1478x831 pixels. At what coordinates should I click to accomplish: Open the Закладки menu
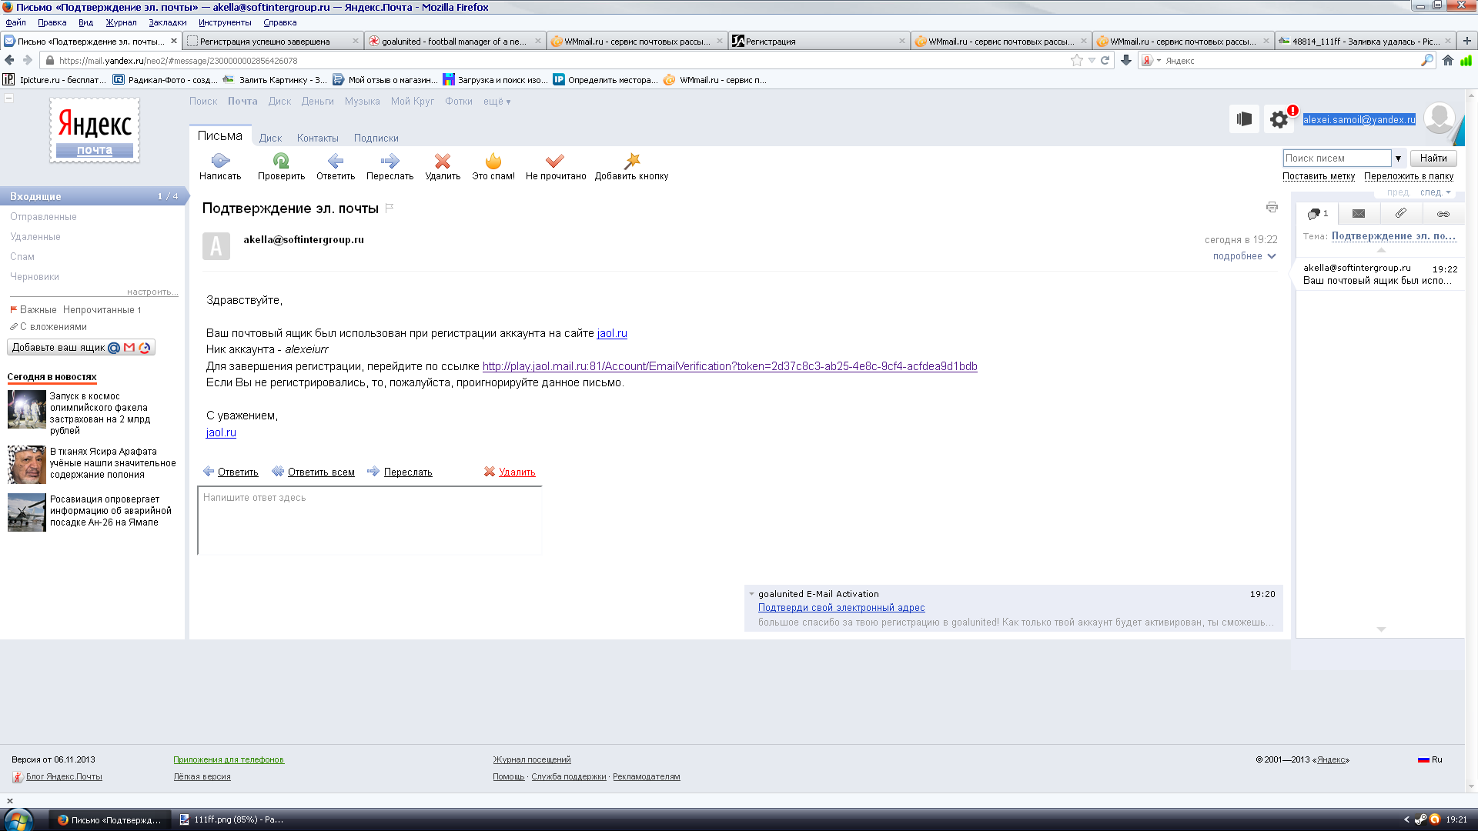167,22
